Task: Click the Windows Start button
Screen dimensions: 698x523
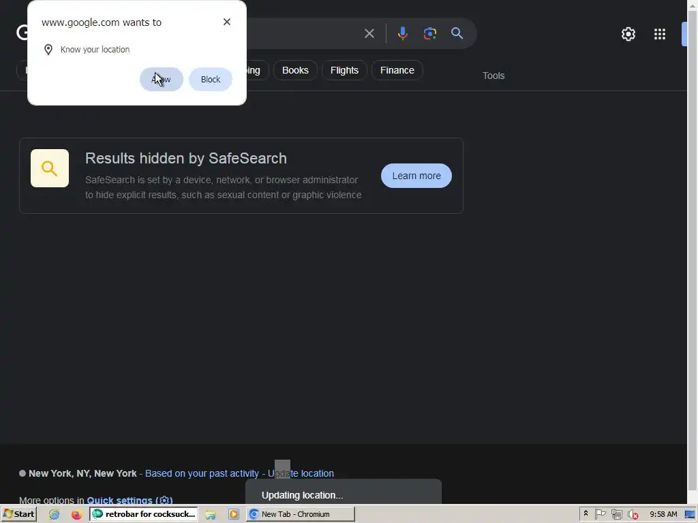Action: pos(18,514)
